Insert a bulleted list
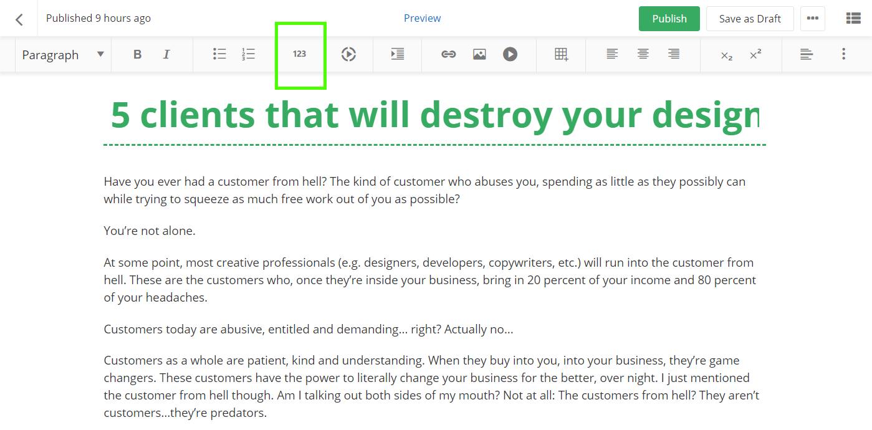This screenshot has height=430, width=872. [x=219, y=55]
